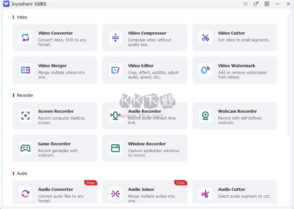Pick the Video Watermark title
The width and height of the screenshot is (294, 209).
point(237,66)
